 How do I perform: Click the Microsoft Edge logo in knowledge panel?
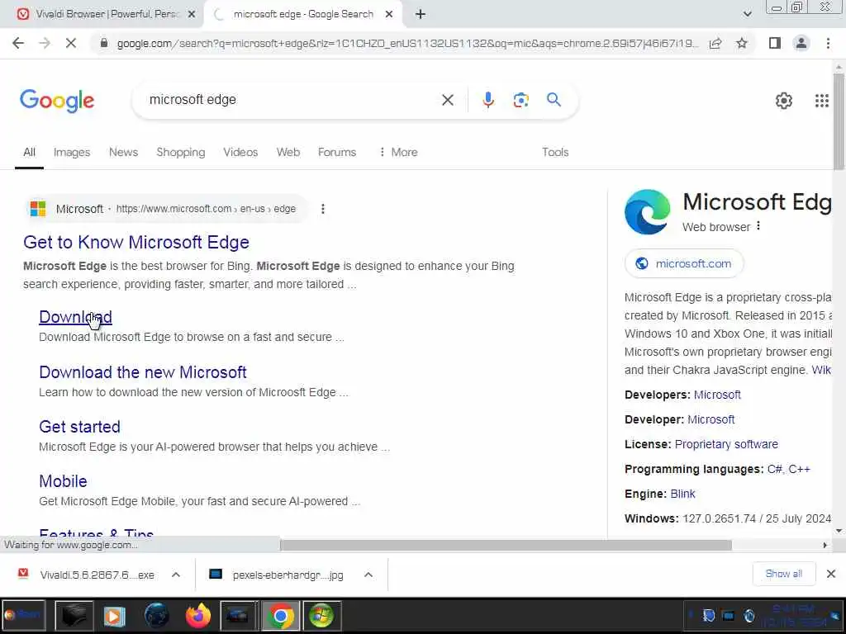tap(648, 212)
